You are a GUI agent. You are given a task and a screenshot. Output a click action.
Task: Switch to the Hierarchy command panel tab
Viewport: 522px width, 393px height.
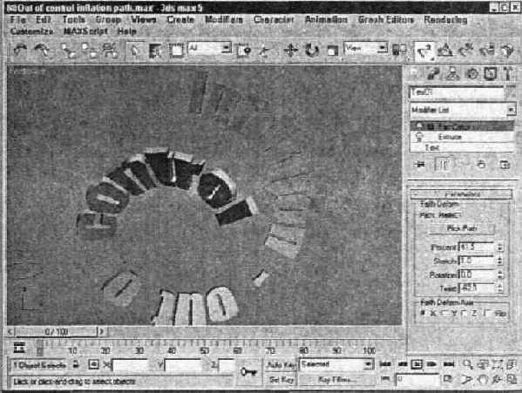(x=452, y=74)
